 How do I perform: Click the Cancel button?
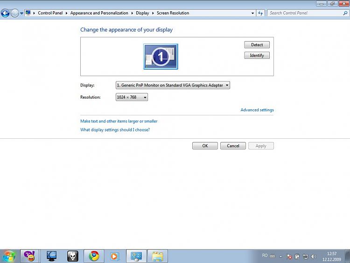233,146
